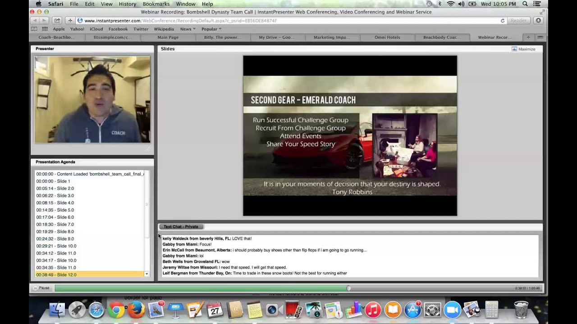Reload the page using the reload icon
Viewport: 577px width, 324px height.
[503, 21]
